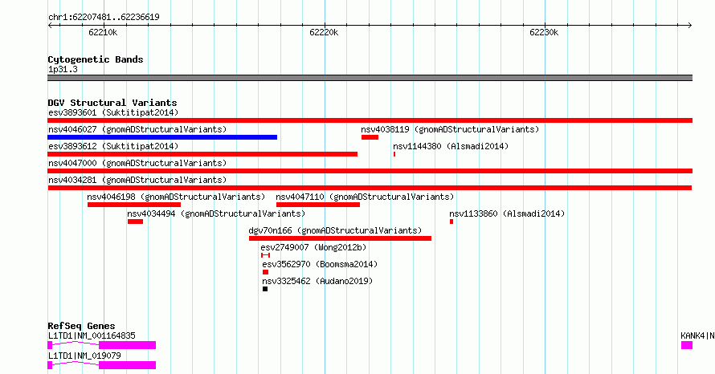Open esv2749007 (Wong2012b) label

point(313,247)
